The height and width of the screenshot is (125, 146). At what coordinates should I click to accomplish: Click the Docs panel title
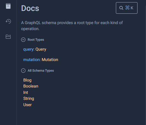click(x=30, y=8)
